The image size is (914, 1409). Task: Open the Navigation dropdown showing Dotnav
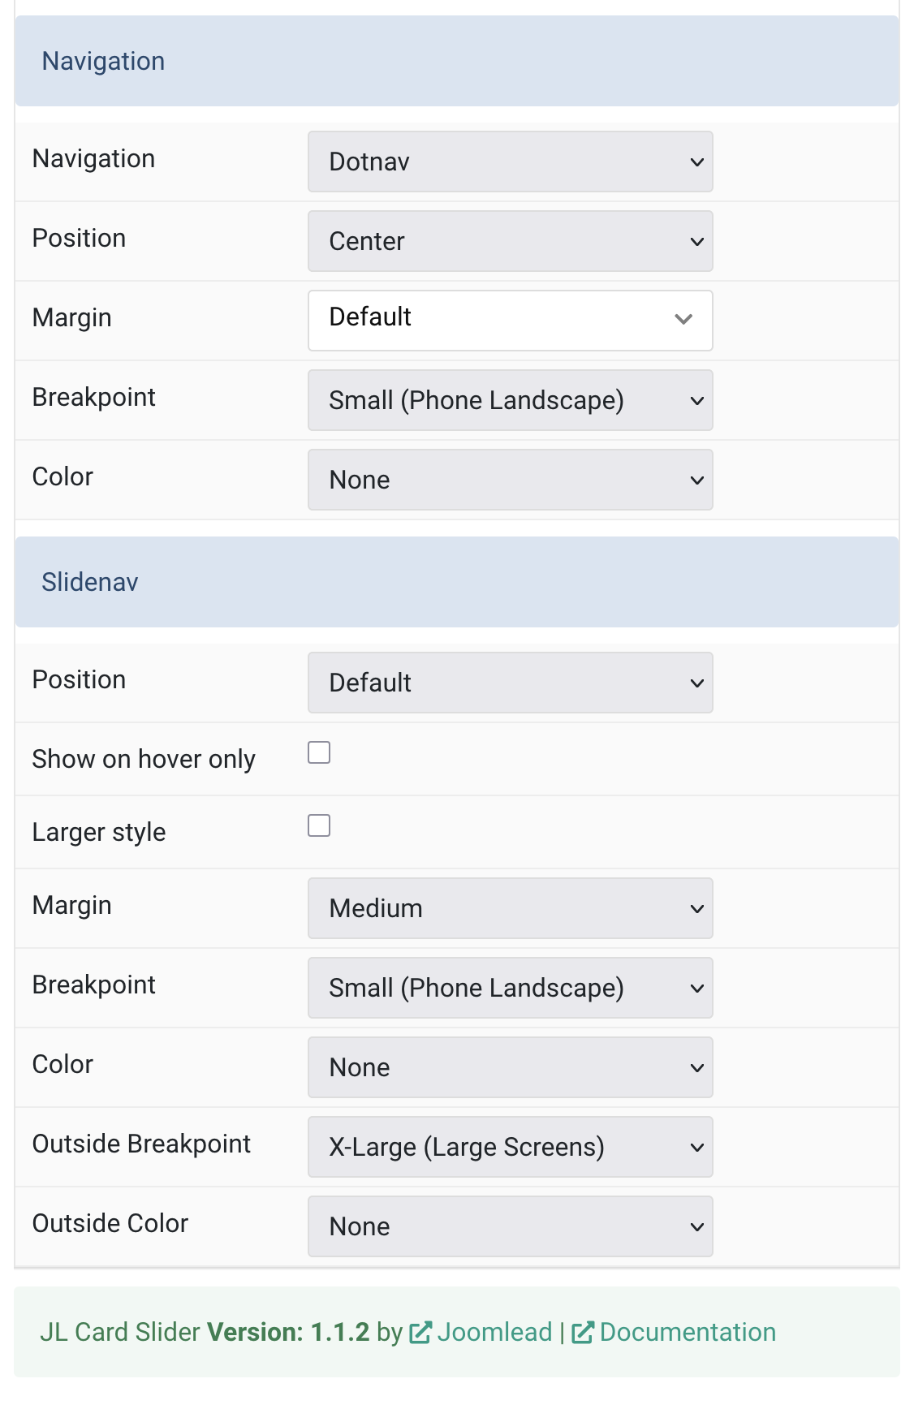[x=510, y=162]
